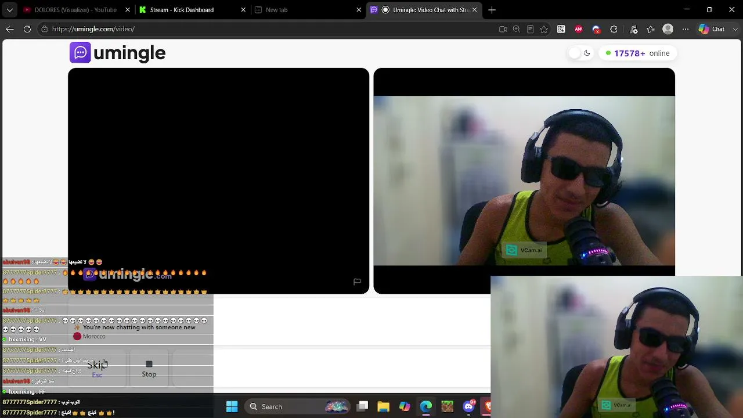
Task: Close the Umingle tab
Action: [474, 10]
